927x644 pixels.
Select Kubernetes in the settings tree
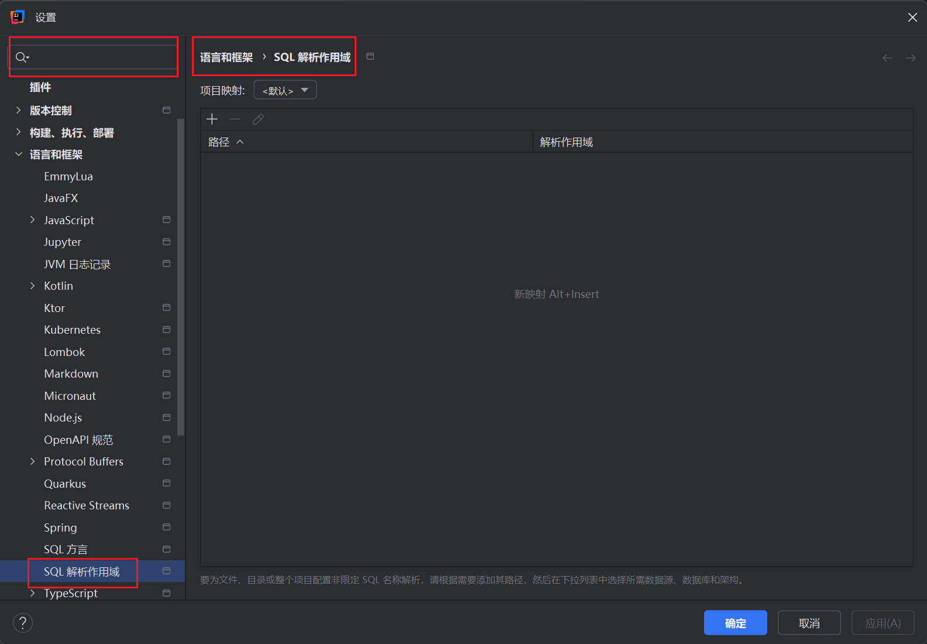[73, 330]
